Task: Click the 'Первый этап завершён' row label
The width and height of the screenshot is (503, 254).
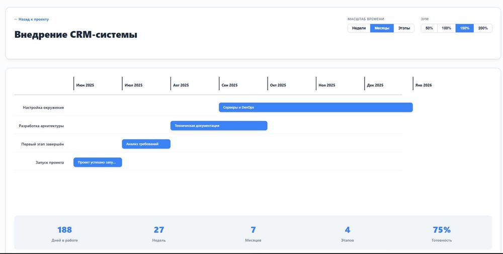Action: [x=42, y=144]
